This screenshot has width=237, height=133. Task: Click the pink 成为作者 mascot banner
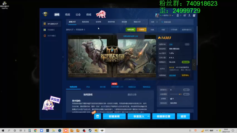pyautogui.click(x=101, y=14)
